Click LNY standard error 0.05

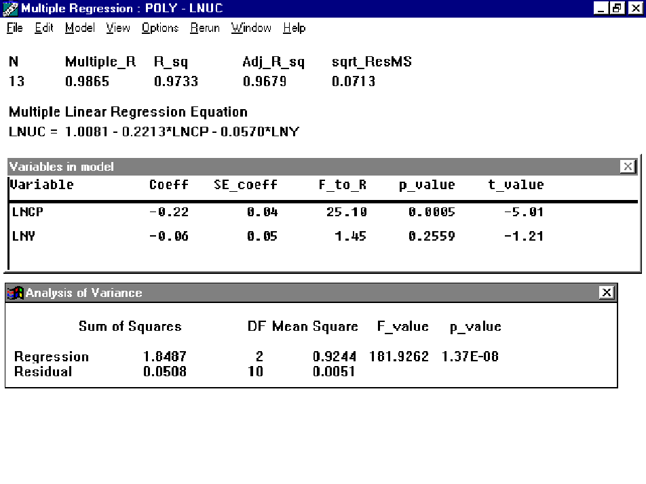[263, 236]
